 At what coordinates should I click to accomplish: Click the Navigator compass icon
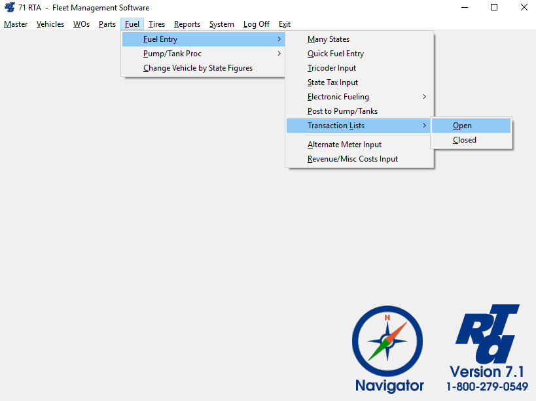point(387,341)
